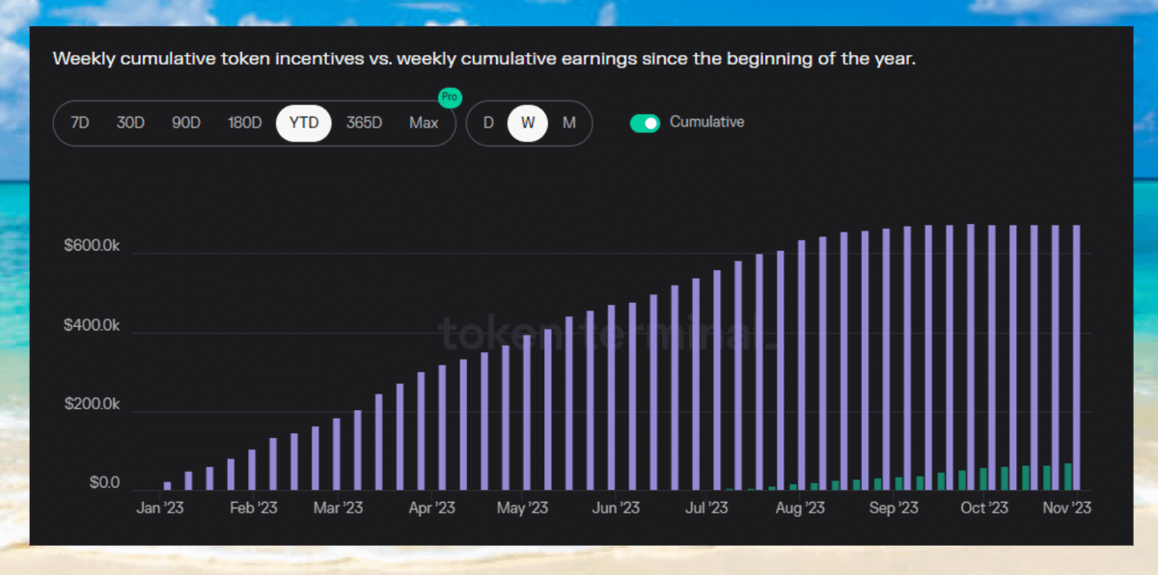Select the weekly (W) granularity
The width and height of the screenshot is (1158, 575).
point(528,123)
